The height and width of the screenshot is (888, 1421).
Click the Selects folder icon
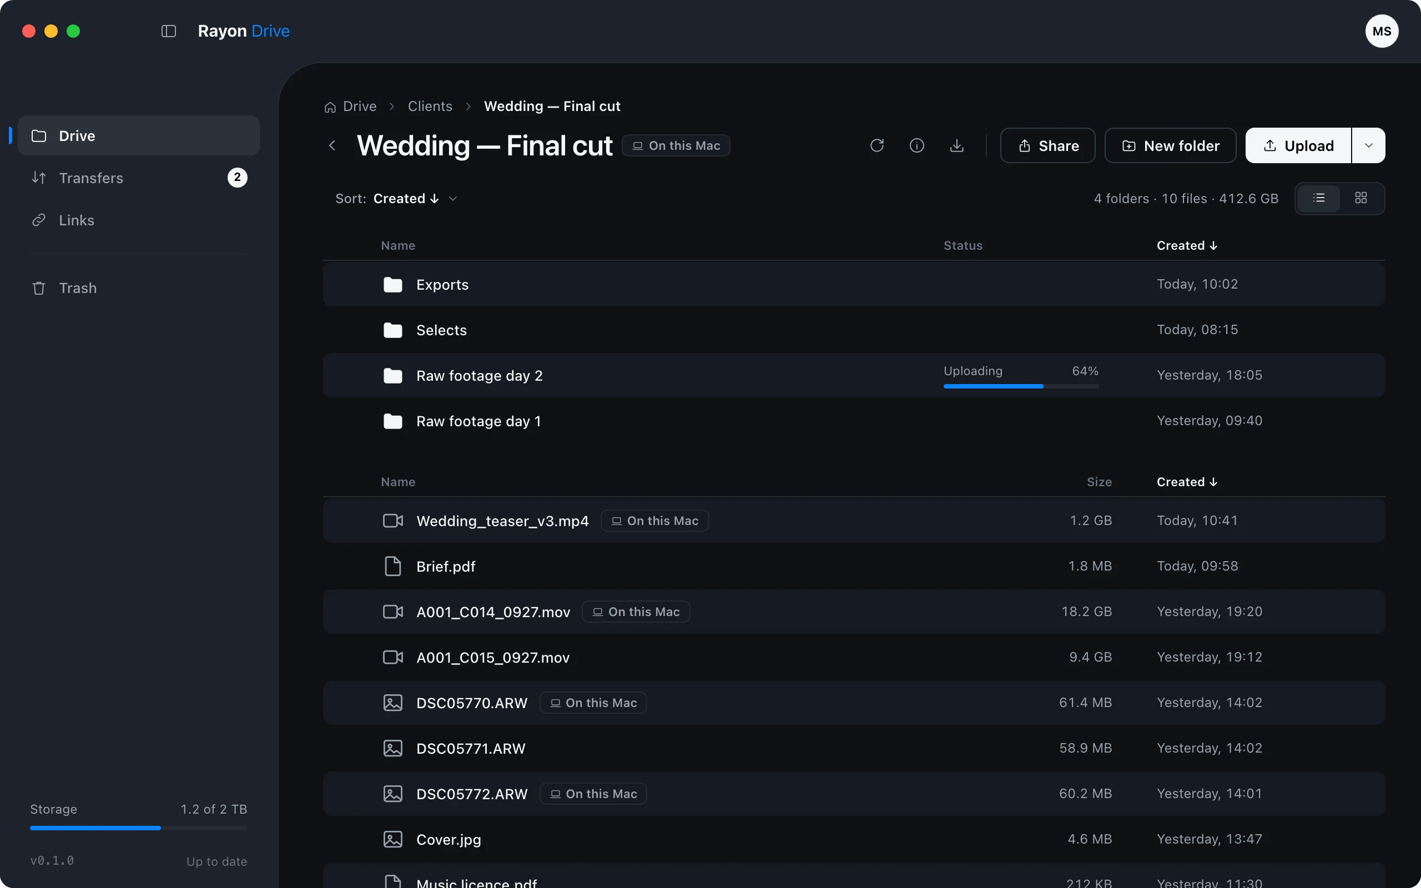393,330
